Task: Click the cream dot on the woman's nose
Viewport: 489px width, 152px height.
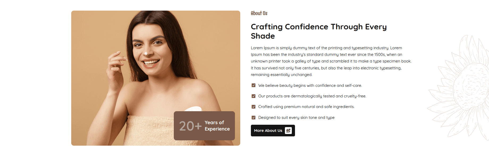Action: coord(146,54)
